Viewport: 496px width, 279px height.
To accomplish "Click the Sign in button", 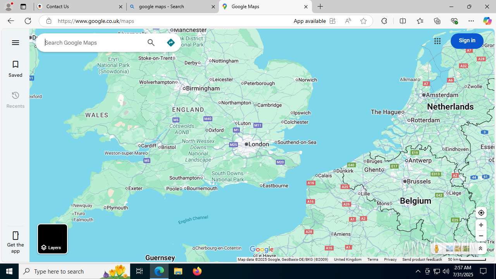I will pos(467,41).
